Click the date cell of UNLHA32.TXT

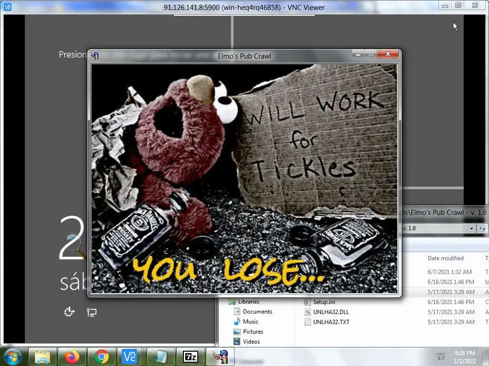[x=451, y=322]
